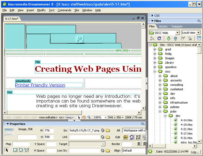This screenshot has width=203, height=156.
Task: Point-to-file target icon beside Link field
Action: [102, 137]
